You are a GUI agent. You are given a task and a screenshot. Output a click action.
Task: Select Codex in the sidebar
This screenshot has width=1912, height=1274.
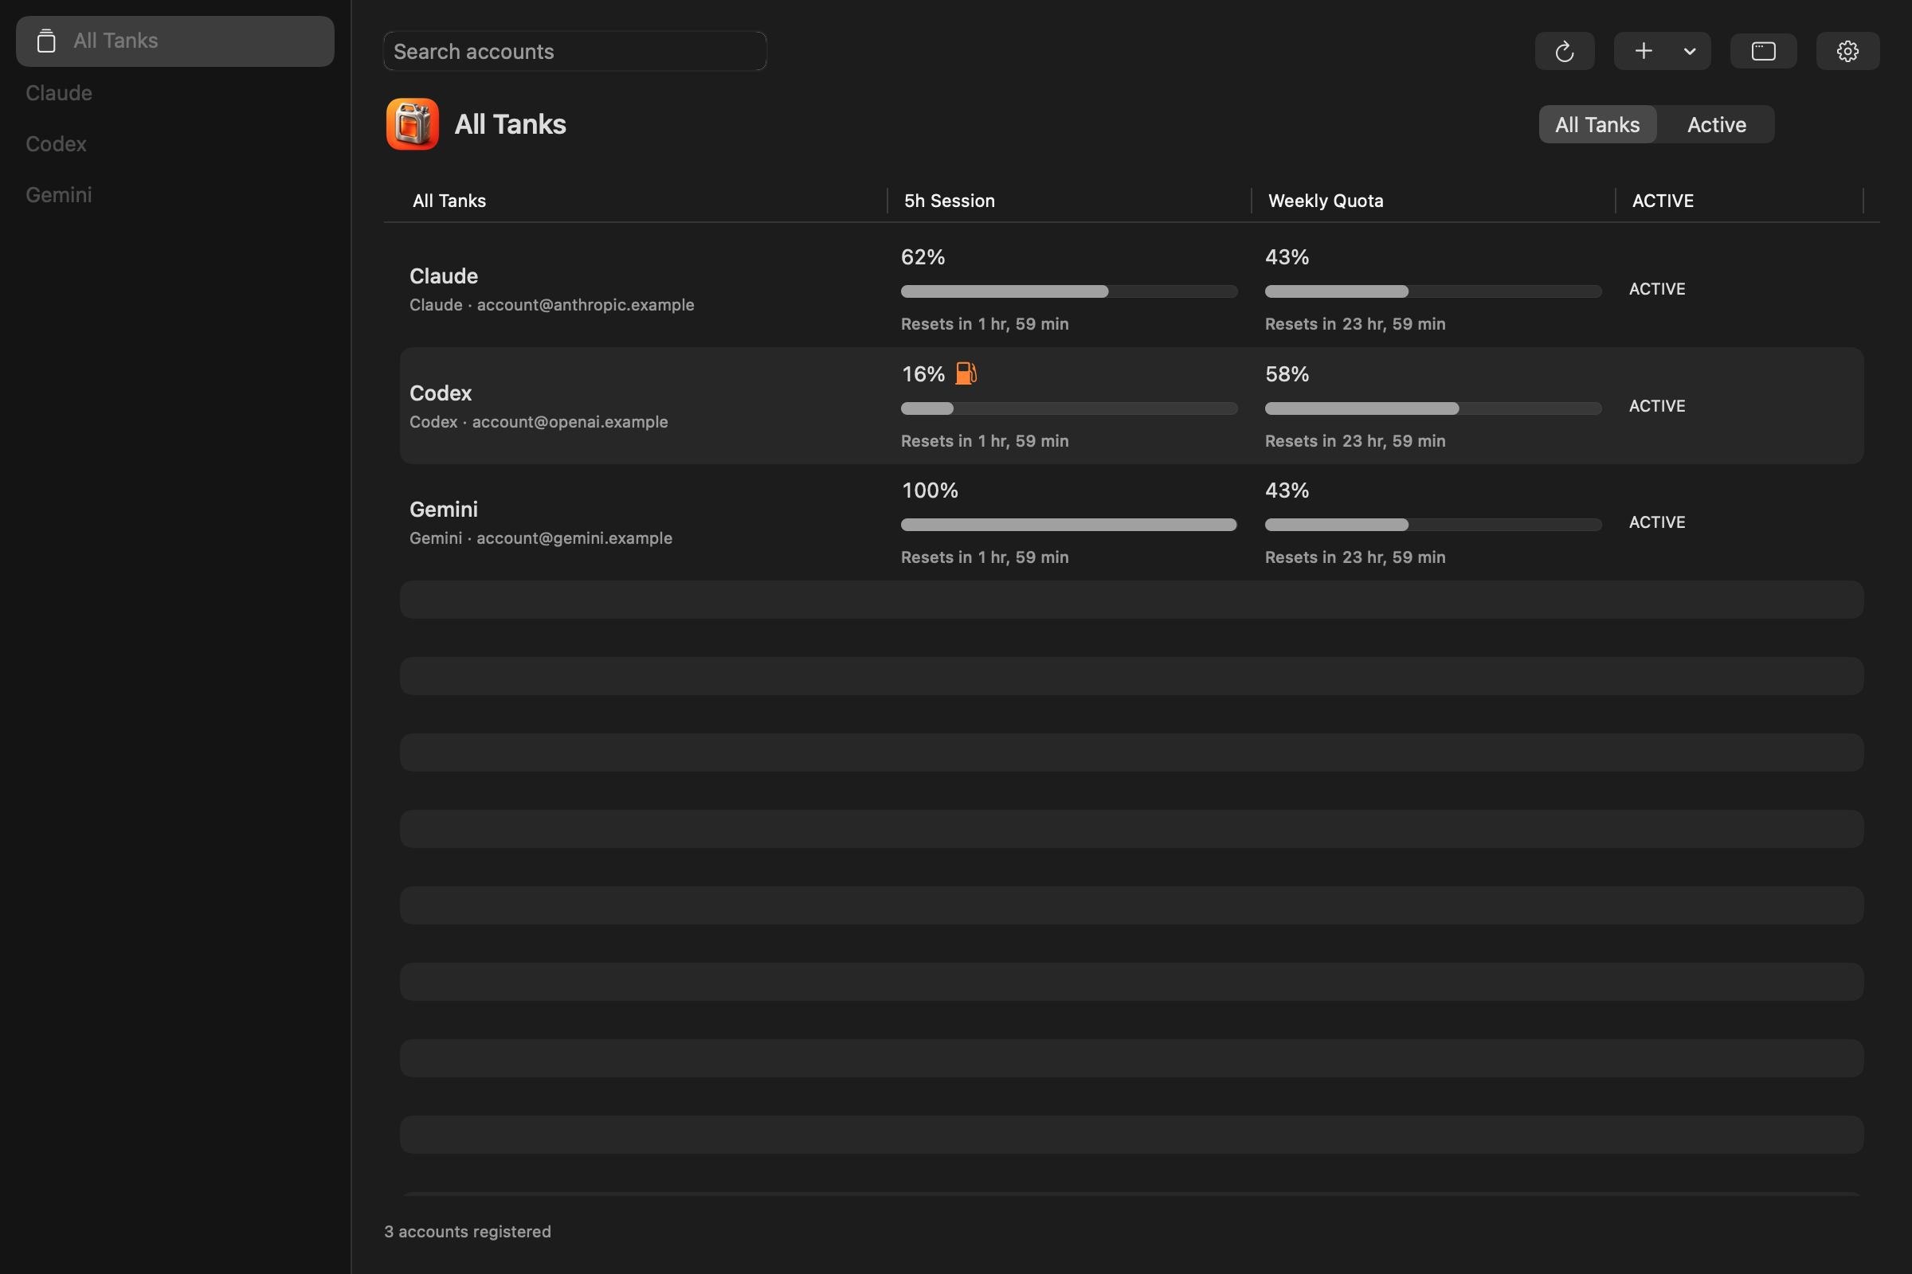56,144
